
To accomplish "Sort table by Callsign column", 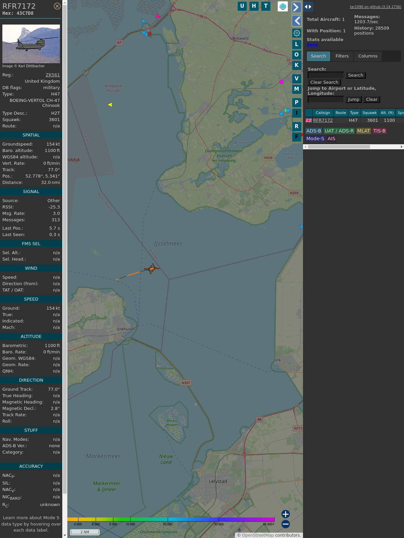I will coord(323,113).
